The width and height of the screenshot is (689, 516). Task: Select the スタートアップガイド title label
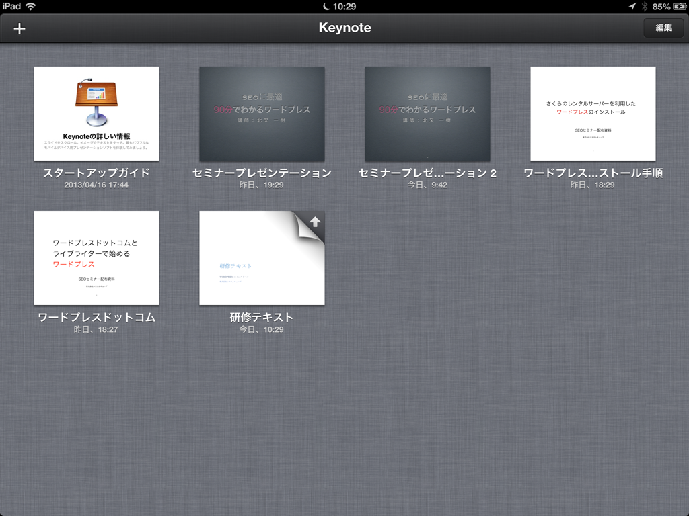coord(97,173)
